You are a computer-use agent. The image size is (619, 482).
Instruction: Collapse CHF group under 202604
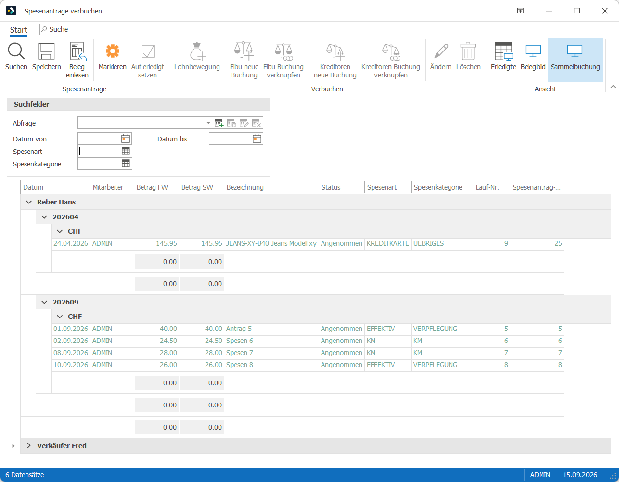pyautogui.click(x=60, y=231)
